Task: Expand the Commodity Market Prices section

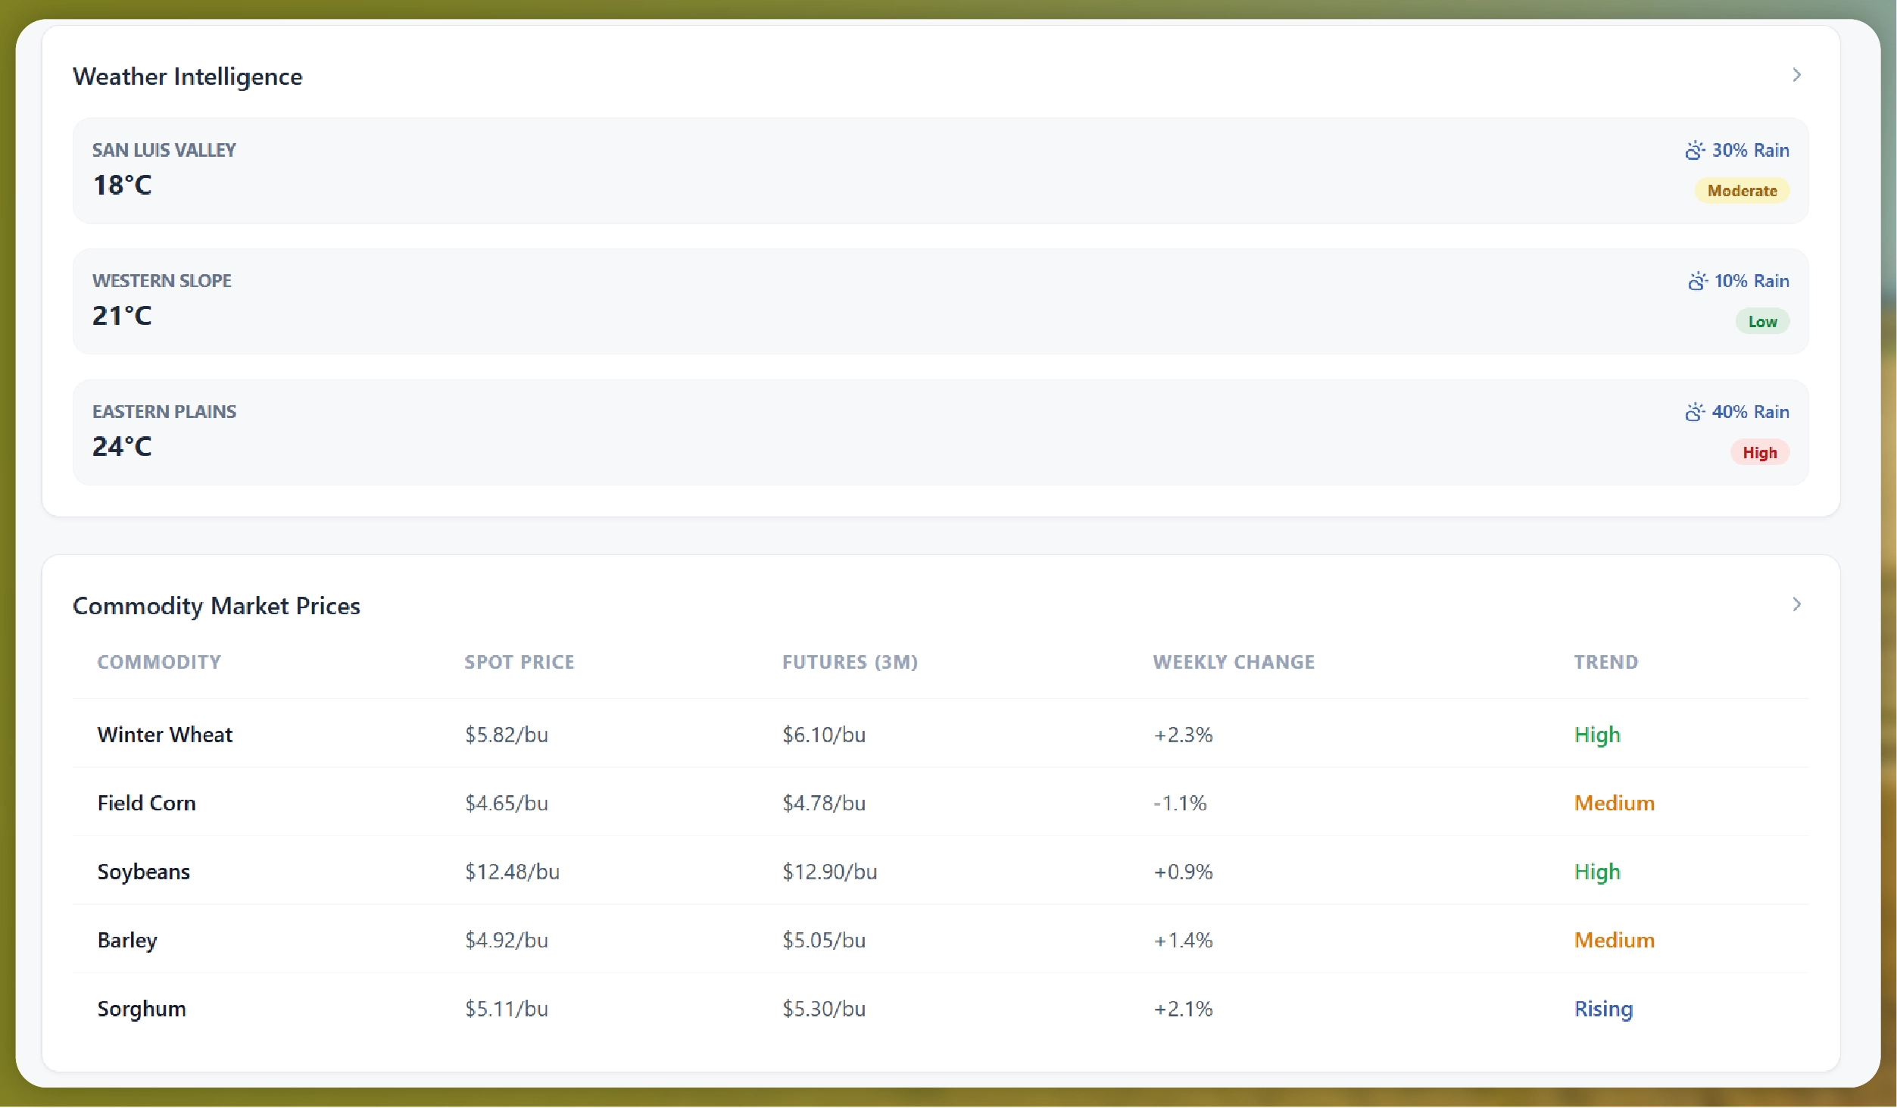Action: coord(1797,604)
